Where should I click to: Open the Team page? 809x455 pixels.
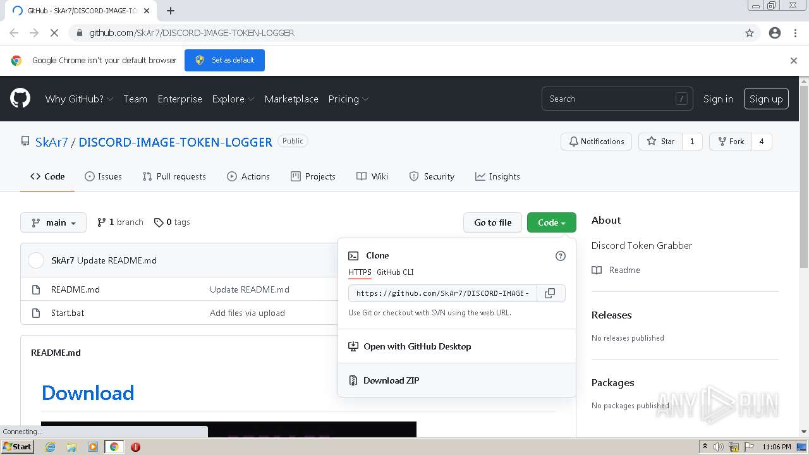pos(135,99)
